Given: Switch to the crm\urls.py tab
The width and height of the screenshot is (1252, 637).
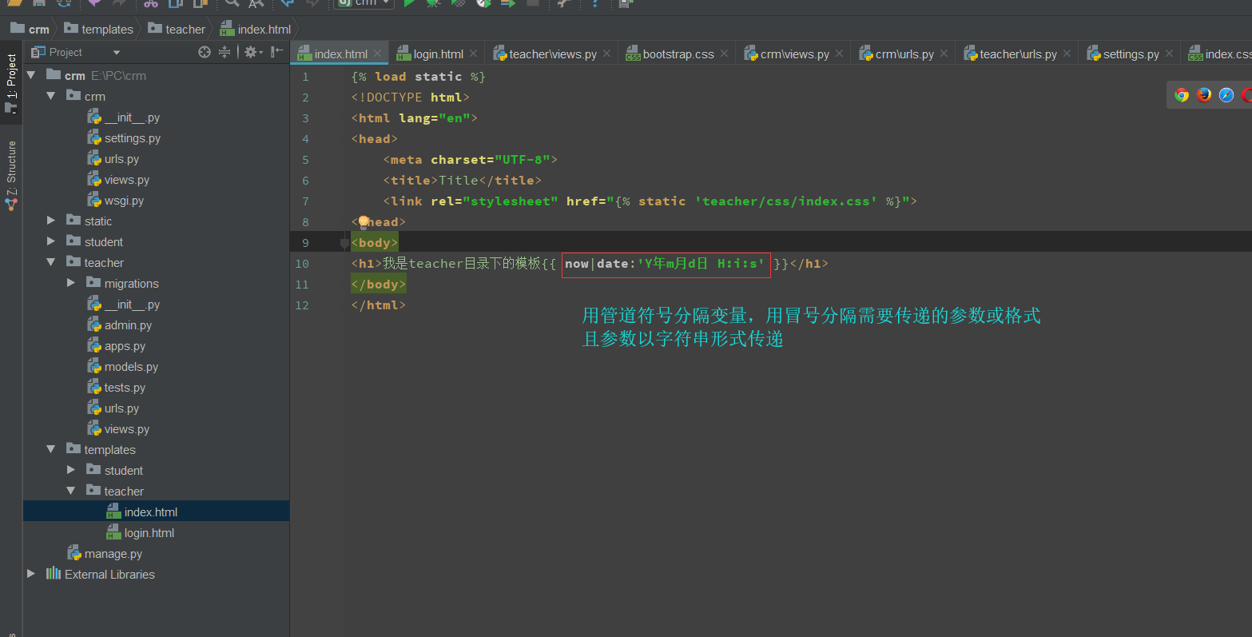Looking at the screenshot, I should click(904, 54).
